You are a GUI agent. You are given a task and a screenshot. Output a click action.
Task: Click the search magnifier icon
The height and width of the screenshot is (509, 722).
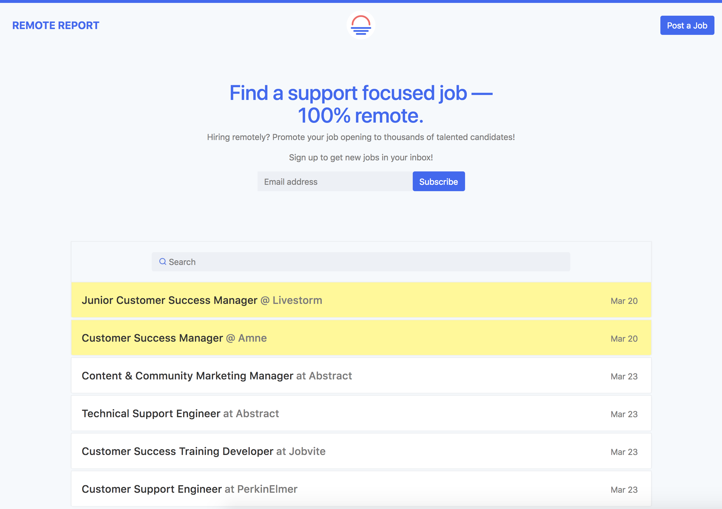pyautogui.click(x=162, y=261)
